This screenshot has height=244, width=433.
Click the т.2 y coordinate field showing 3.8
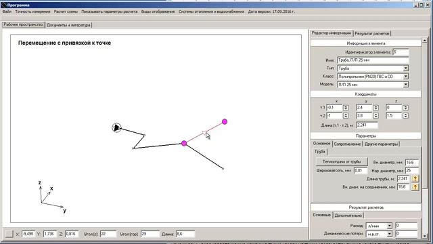364,116
